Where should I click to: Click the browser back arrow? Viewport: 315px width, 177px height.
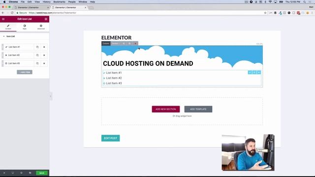coord(3,13)
